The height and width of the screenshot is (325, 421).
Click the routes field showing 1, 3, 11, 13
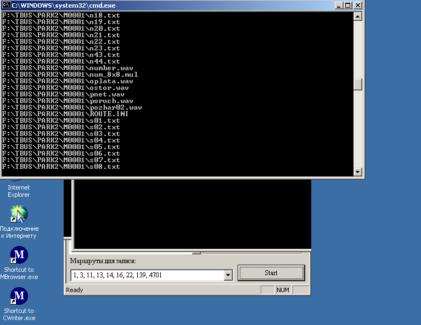[148, 275]
